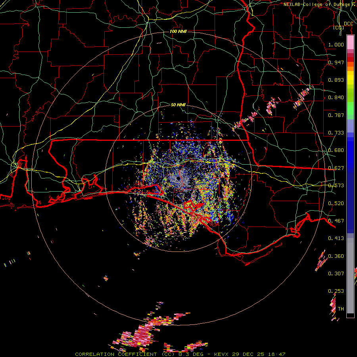Click the 0.573 legend value

(336, 186)
